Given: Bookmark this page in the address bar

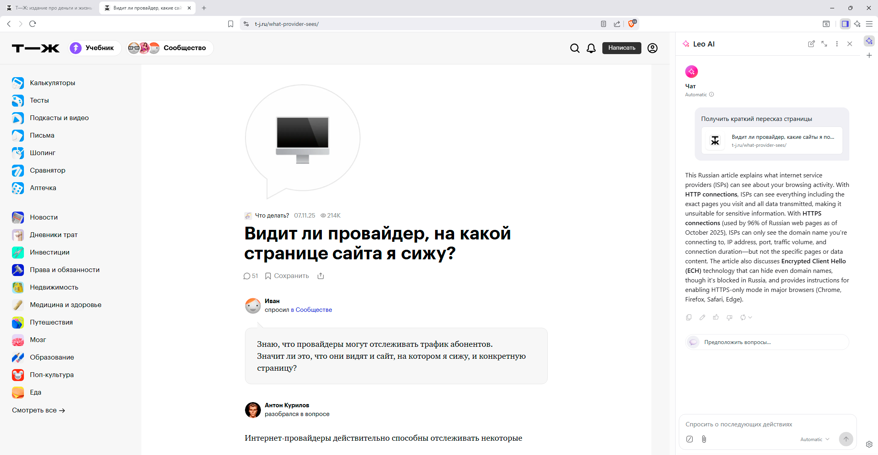Looking at the screenshot, I should pyautogui.click(x=230, y=24).
